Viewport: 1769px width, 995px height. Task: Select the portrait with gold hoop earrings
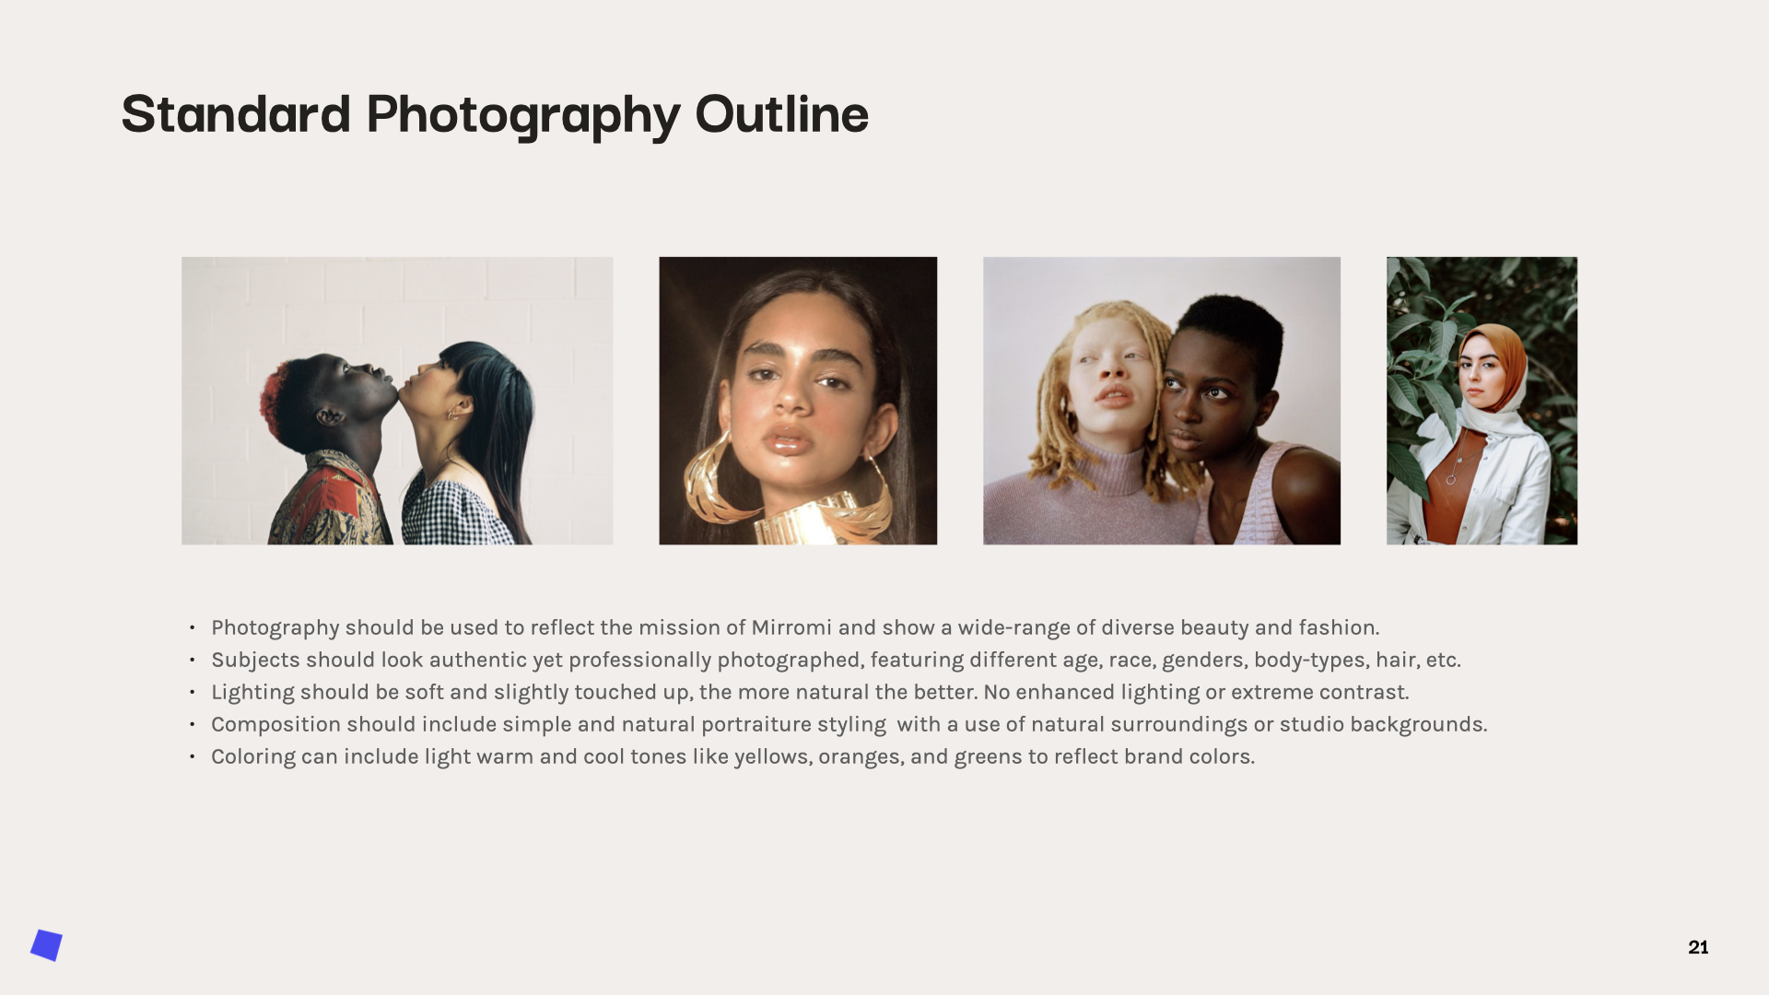pyautogui.click(x=798, y=401)
